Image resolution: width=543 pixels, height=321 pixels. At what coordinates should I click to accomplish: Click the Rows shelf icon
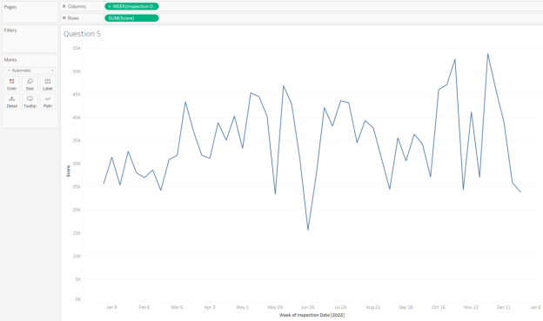pyautogui.click(x=64, y=18)
